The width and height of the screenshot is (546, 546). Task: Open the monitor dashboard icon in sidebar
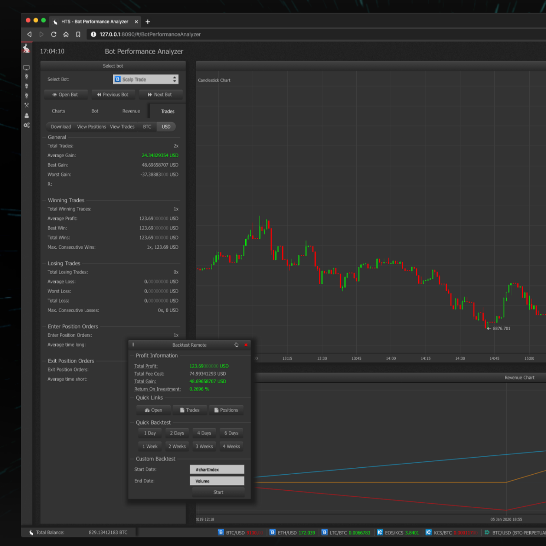(26, 68)
